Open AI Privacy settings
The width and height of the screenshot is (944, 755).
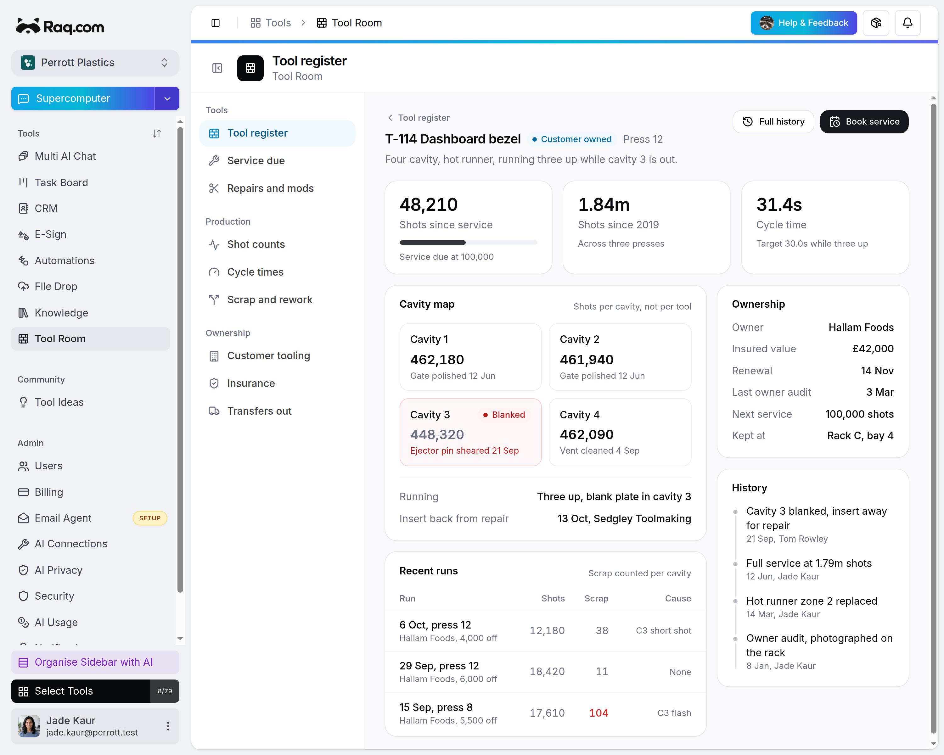click(91, 570)
